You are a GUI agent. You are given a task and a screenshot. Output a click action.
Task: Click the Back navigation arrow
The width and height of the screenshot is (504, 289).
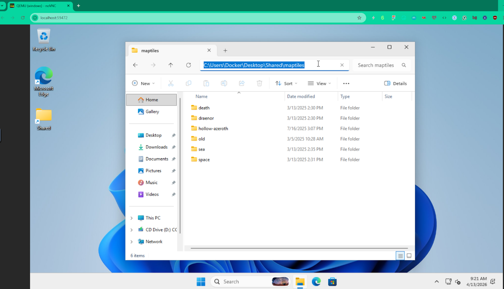135,65
